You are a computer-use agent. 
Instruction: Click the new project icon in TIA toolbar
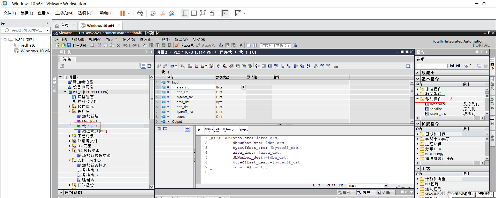coord(57,45)
